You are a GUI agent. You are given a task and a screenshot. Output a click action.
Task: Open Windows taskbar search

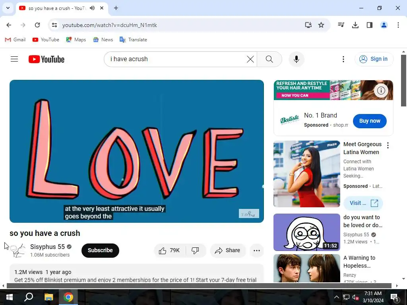point(29,297)
